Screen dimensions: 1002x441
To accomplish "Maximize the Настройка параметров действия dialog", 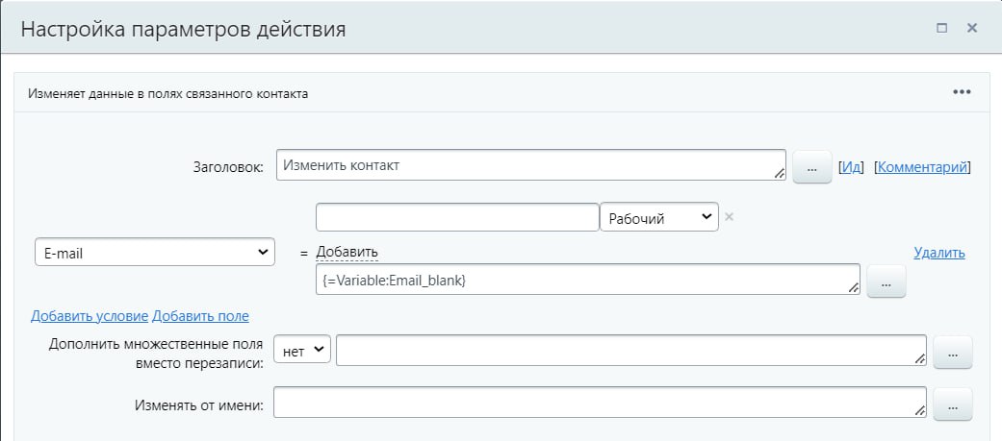I will [x=942, y=29].
